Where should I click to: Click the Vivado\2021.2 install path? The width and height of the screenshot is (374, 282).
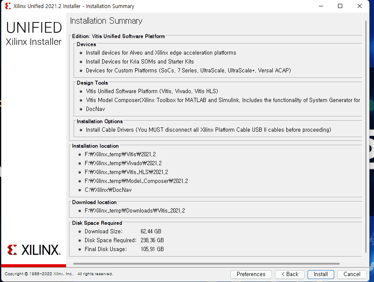(123, 163)
